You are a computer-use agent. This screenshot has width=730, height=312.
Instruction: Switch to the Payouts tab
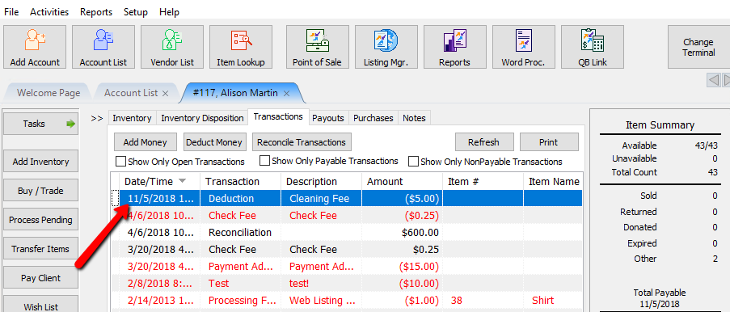(327, 118)
